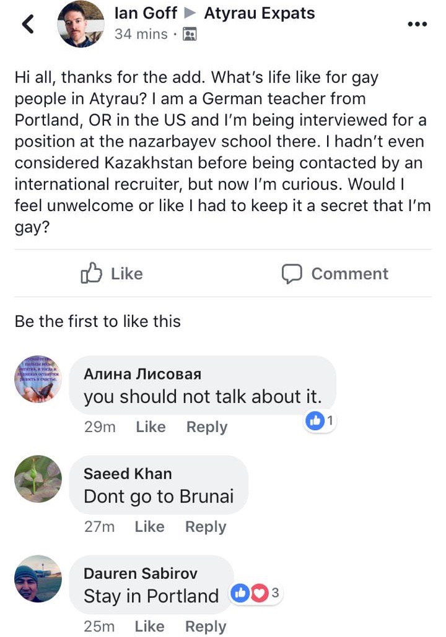Open Dauren Sabirov's profile photo
The height and width of the screenshot is (637, 446).
38,578
